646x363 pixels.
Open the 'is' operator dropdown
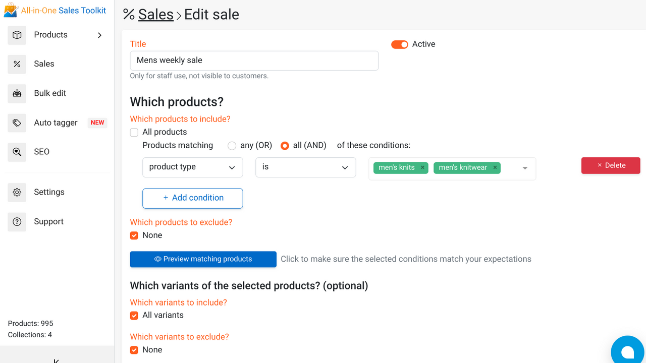(x=305, y=167)
